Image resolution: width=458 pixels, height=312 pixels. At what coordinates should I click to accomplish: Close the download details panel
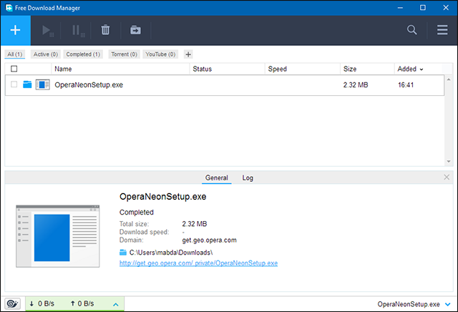click(447, 177)
